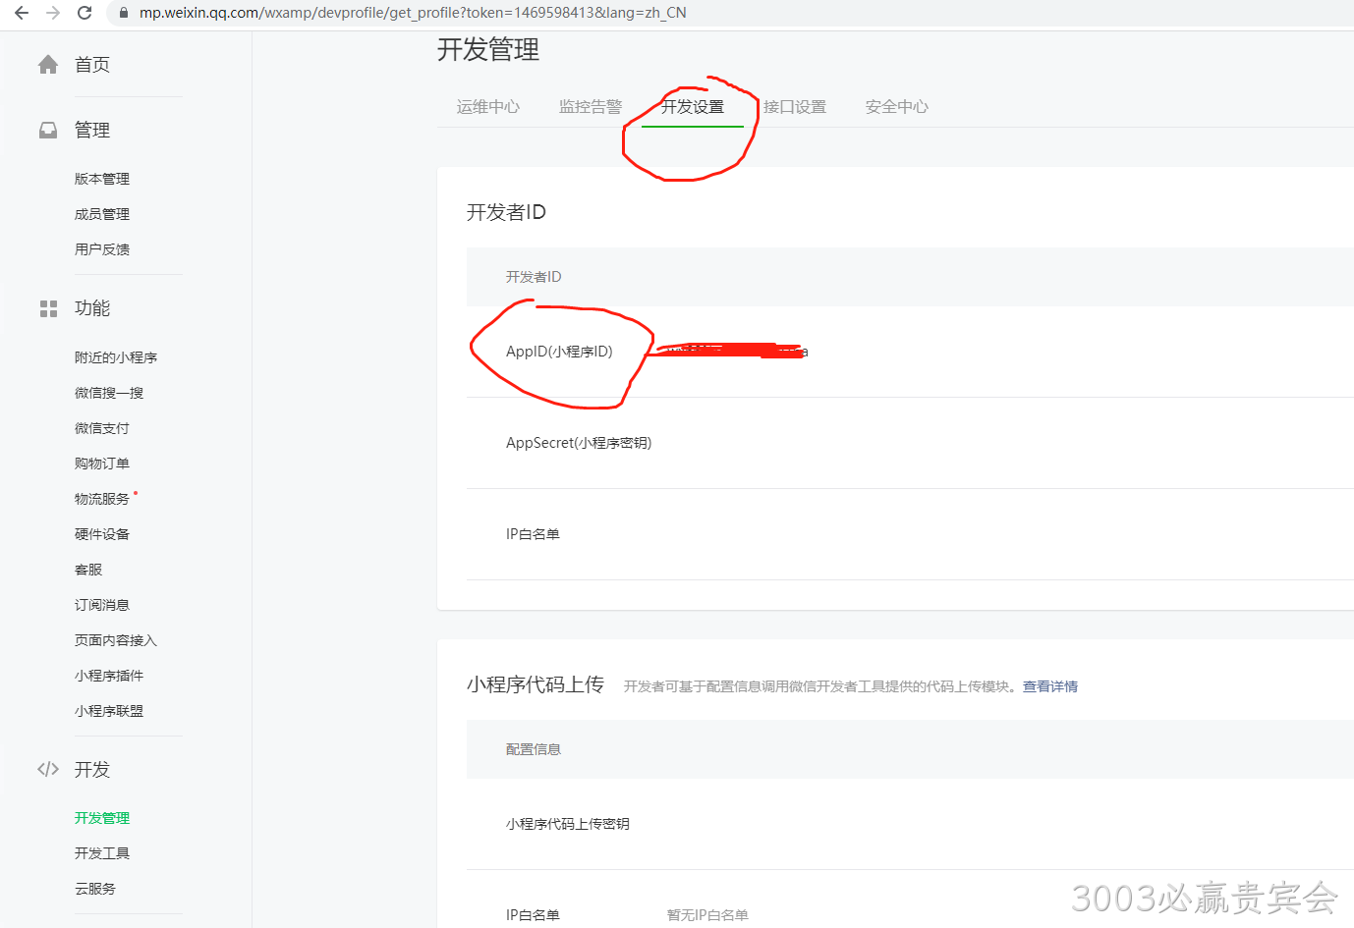Select 开发管理 in the sidebar

(x=102, y=818)
